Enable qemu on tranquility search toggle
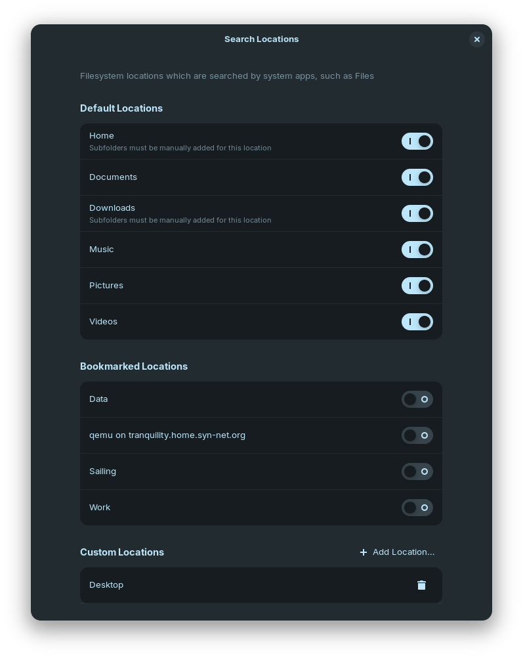This screenshot has width=523, height=658. (x=417, y=435)
